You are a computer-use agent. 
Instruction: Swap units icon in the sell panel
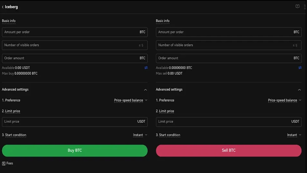[x=300, y=68]
